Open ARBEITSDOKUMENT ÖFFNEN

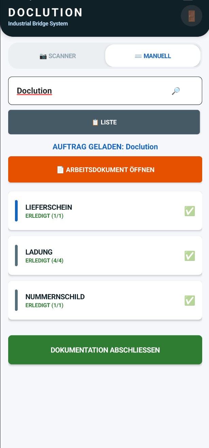click(105, 169)
